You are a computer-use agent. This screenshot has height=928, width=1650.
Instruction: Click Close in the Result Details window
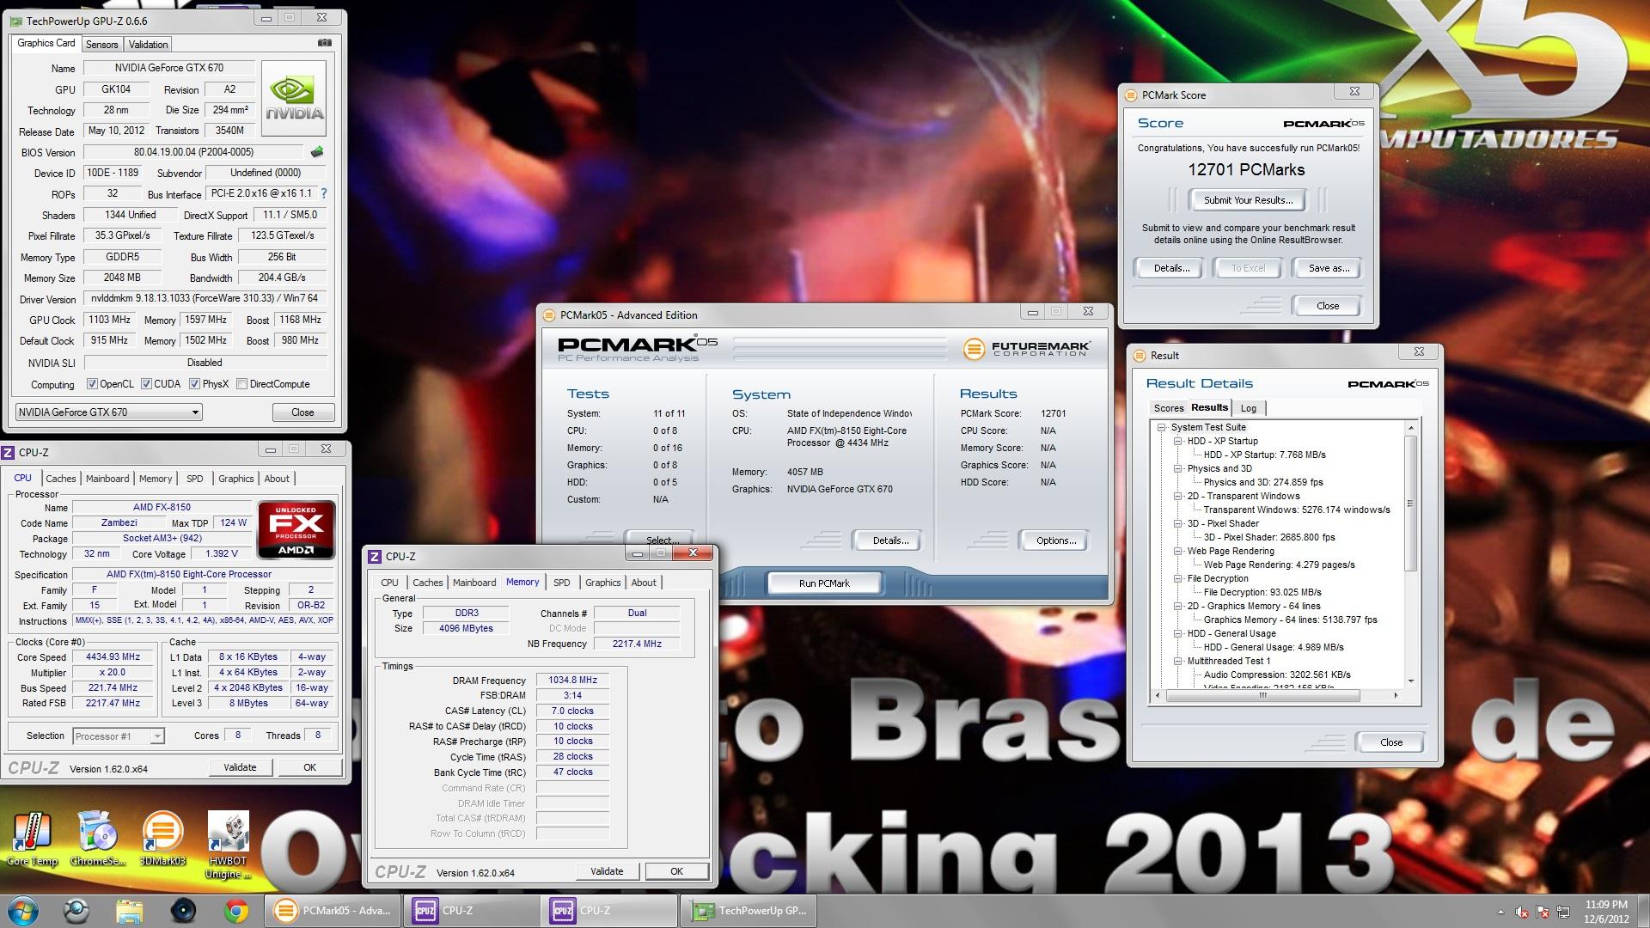[x=1390, y=742]
